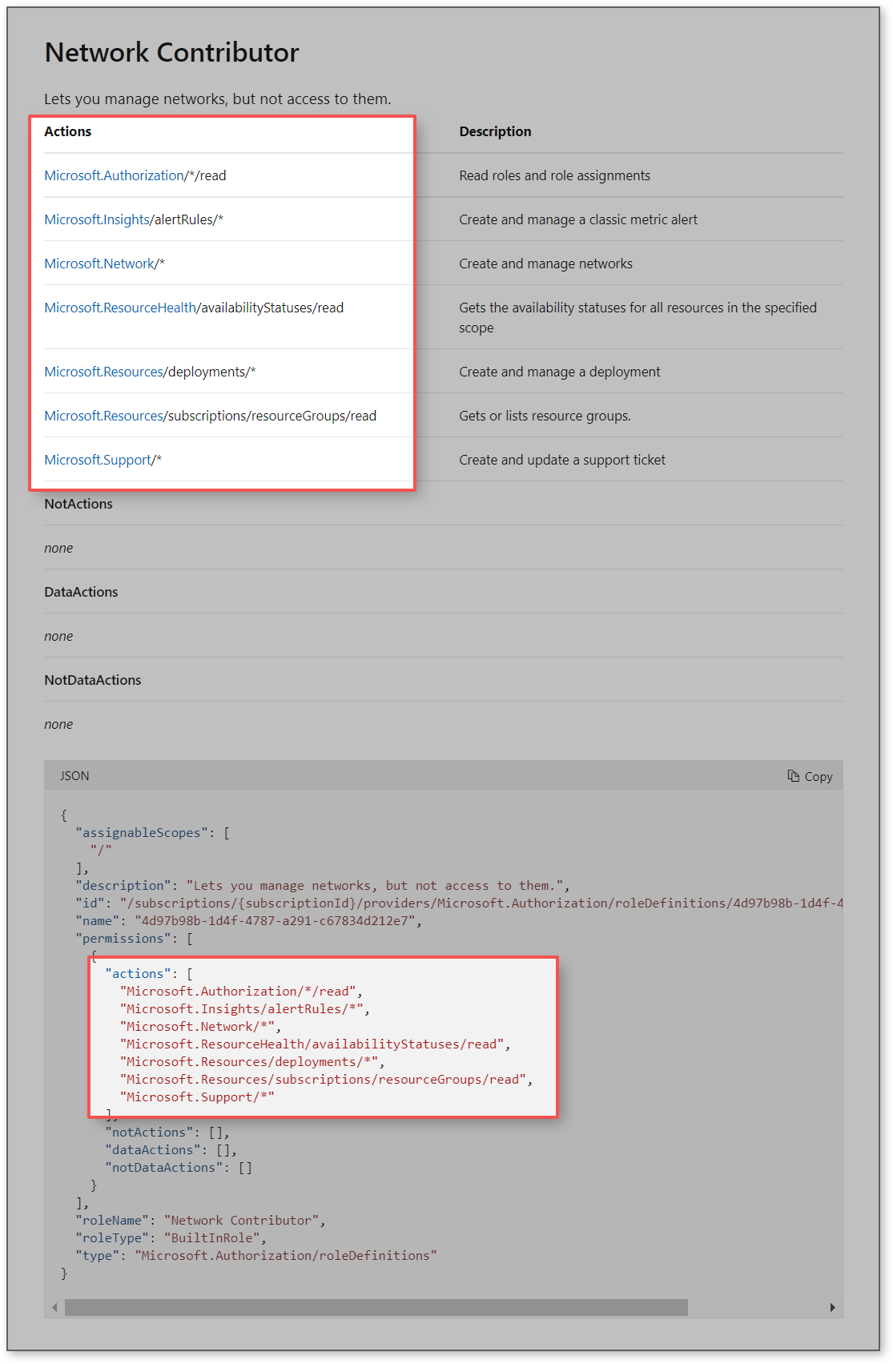The image size is (893, 1364).
Task: Click the NotActions section header
Action: [78, 504]
